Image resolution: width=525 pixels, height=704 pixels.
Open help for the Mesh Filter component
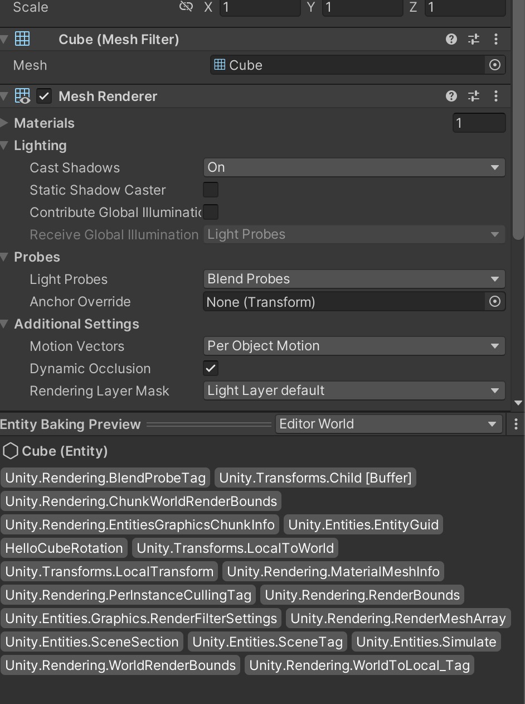coord(450,39)
